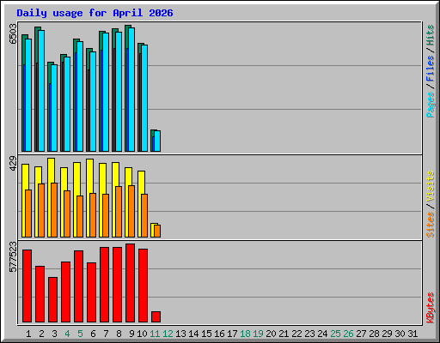This screenshot has height=343, width=440.
Task: Click day 10 on the x-axis
Action: (x=142, y=334)
